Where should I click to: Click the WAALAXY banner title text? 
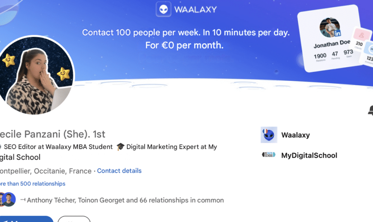pos(195,9)
